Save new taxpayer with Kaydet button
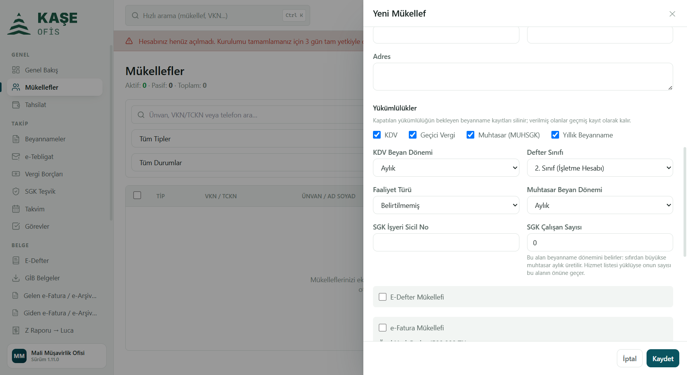This screenshot has height=375, width=687. 663,358
